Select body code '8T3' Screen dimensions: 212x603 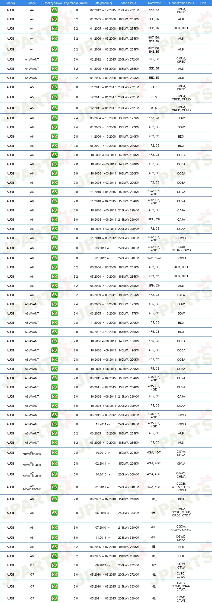tap(154, 97)
